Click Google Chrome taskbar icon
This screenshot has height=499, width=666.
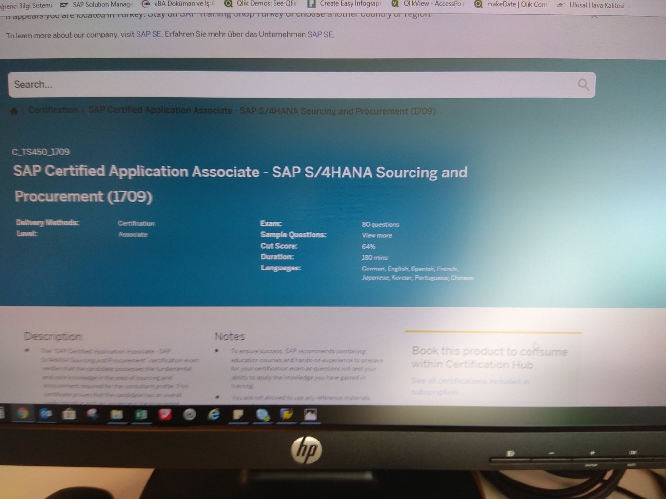coord(22,414)
